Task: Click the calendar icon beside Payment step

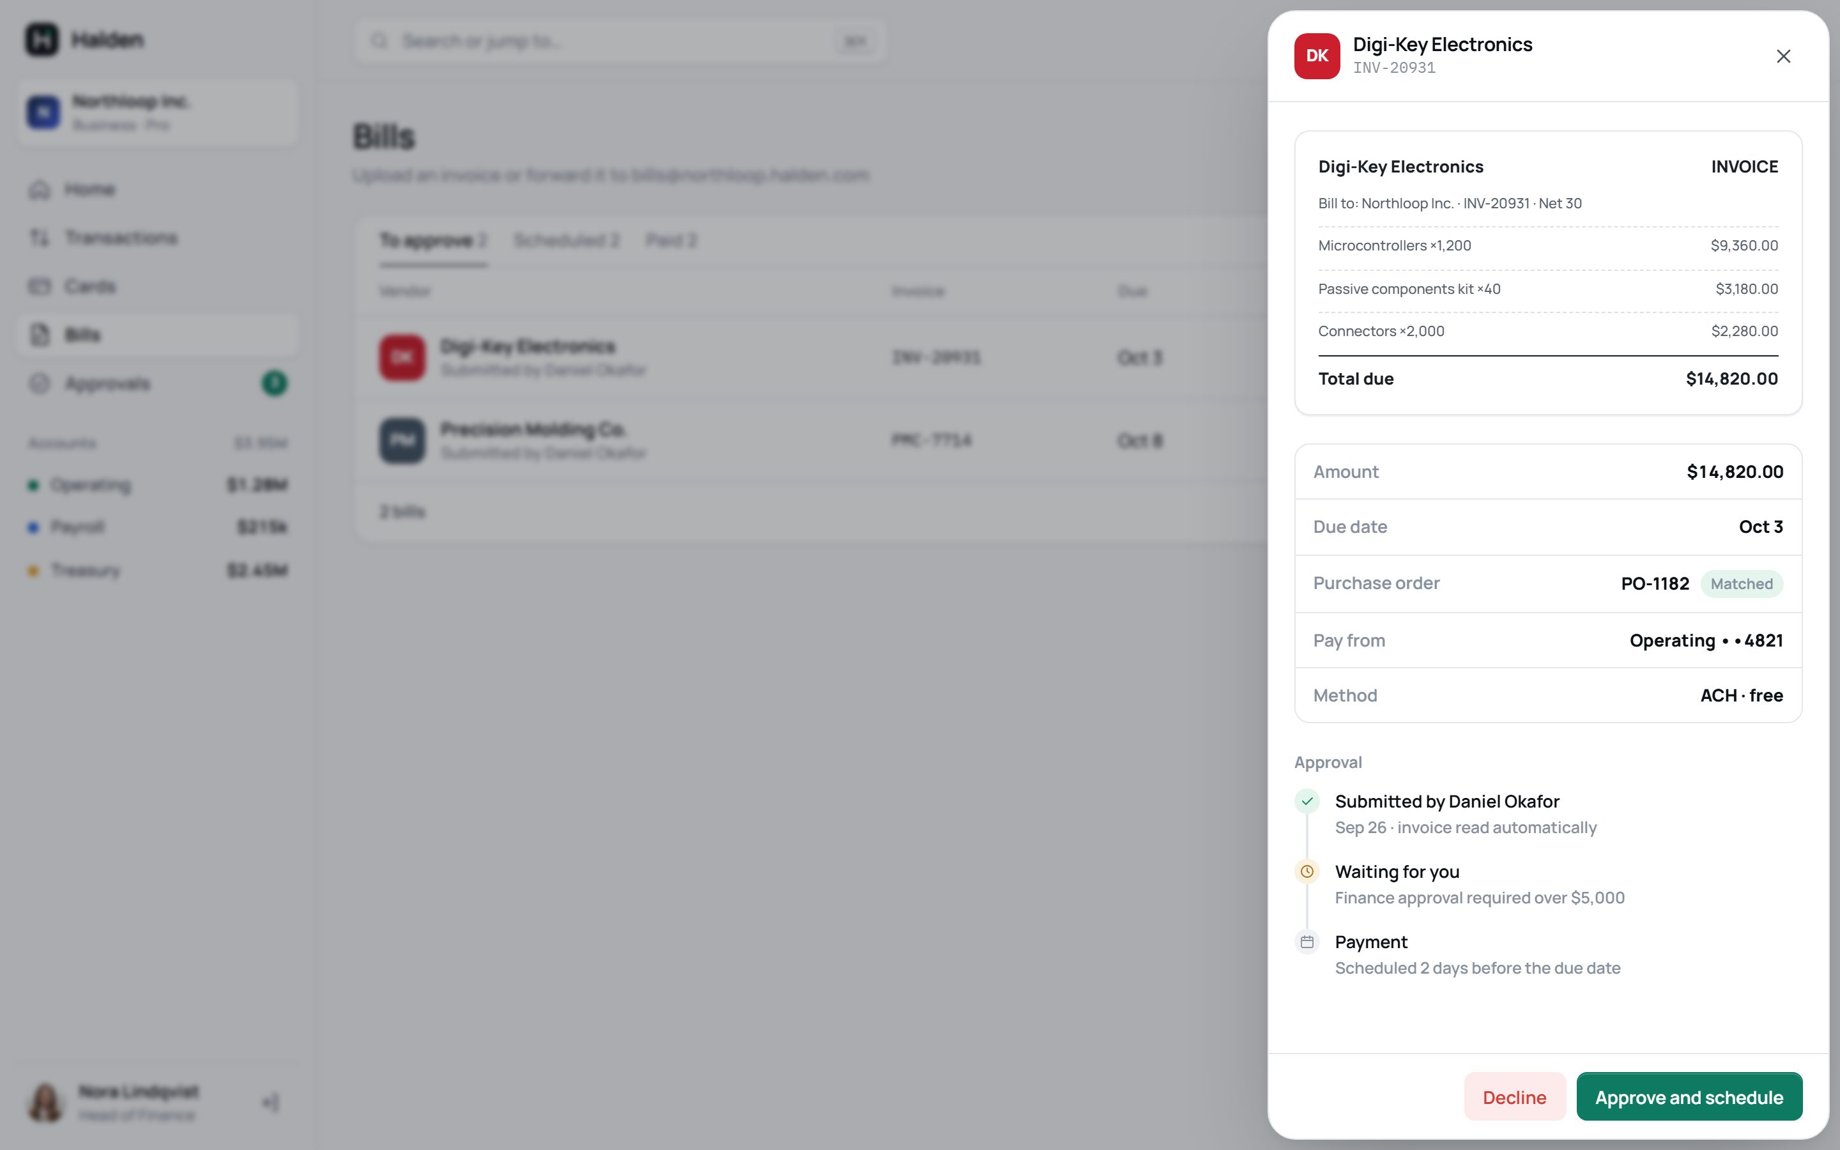Action: 1307,942
